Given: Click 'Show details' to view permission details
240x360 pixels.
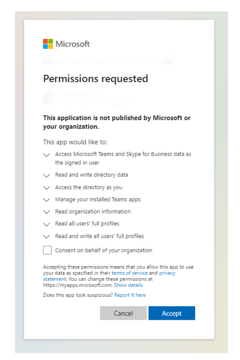Looking at the screenshot, I should (129, 285).
